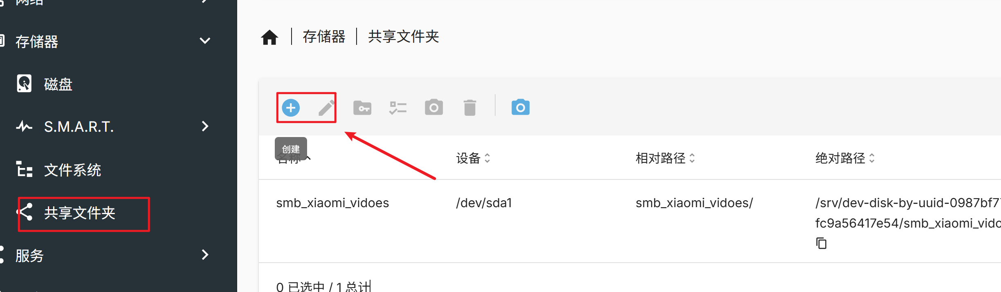Go to the home breadcrumb icon
The height and width of the screenshot is (292, 1001).
pos(269,37)
